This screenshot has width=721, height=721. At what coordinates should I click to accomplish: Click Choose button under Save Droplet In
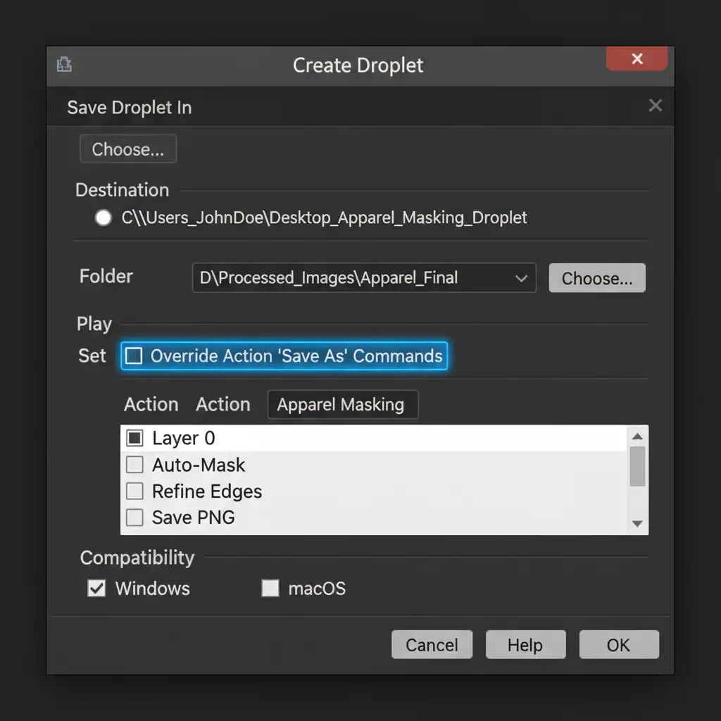pos(128,149)
